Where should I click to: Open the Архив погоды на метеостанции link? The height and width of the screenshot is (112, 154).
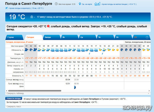click(119, 4)
